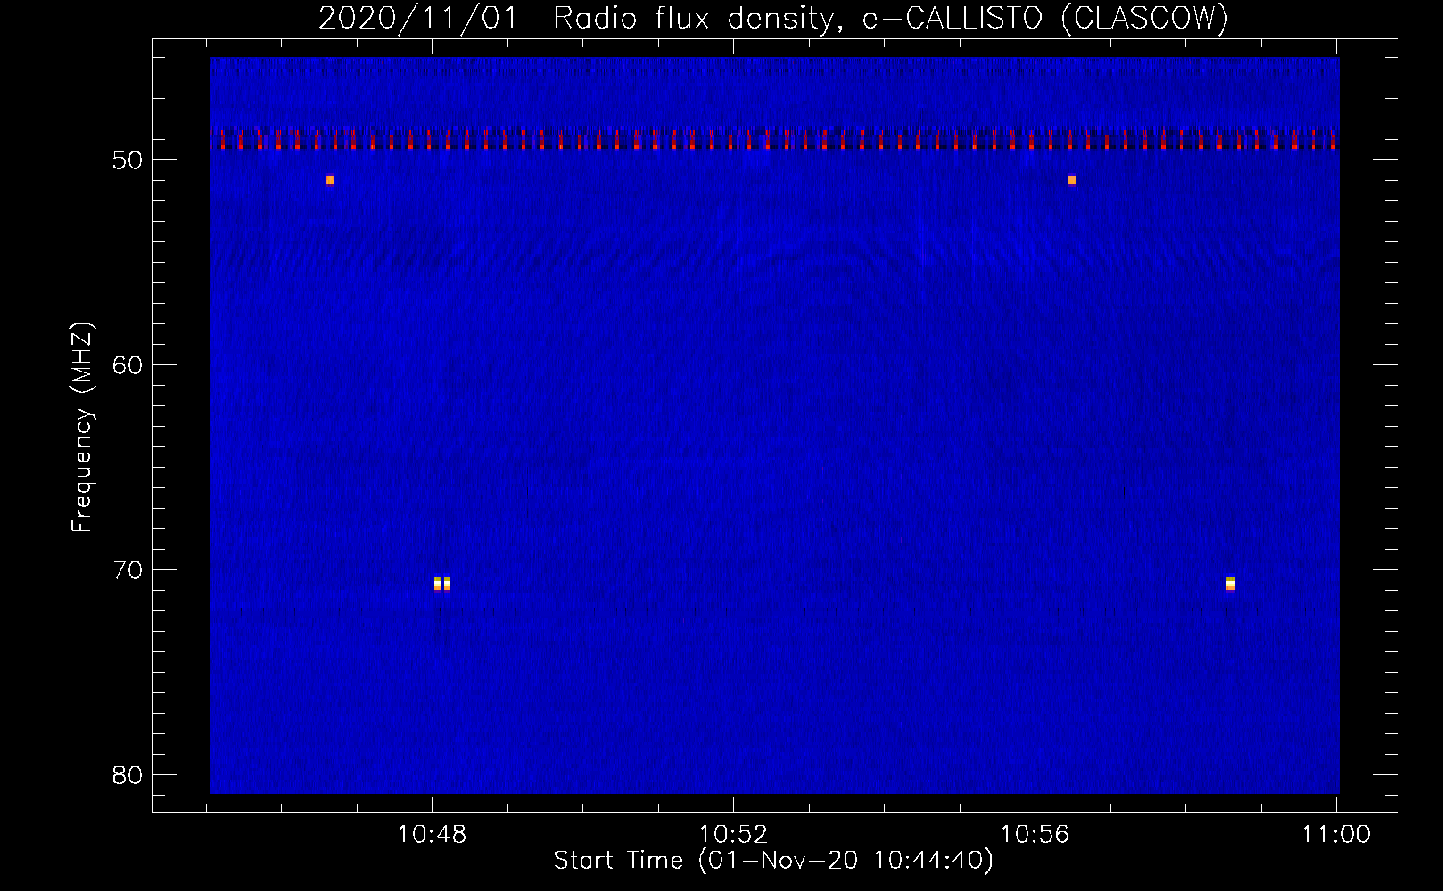Select the lone yellow spot near 10:58
Viewport: 1443px width, 891px height.
1231,584
